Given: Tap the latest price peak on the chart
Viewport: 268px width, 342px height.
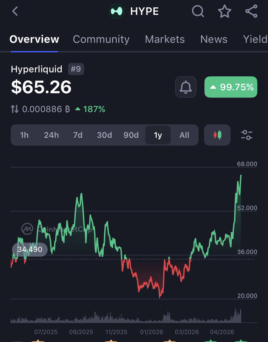Looking at the screenshot, I should pyautogui.click(x=241, y=176).
